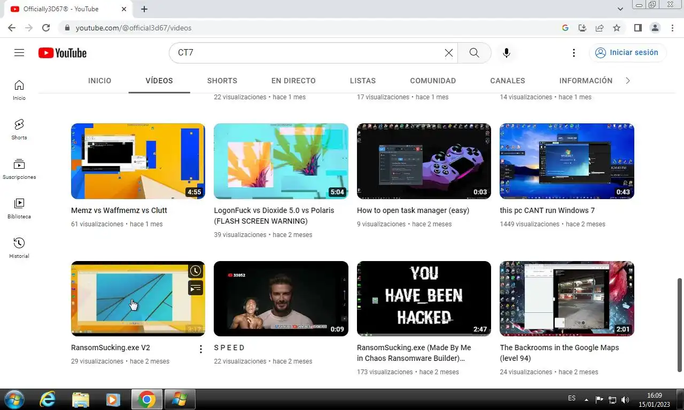Open the Chrome profile avatar
This screenshot has height=410, width=684.
click(655, 28)
